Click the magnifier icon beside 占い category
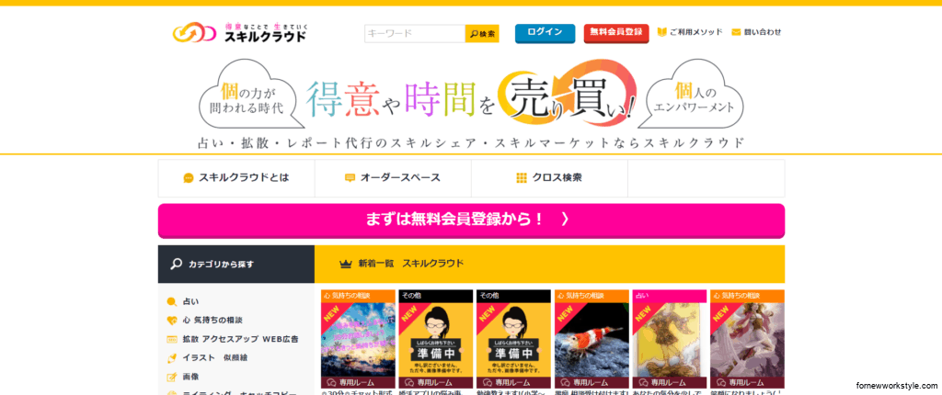The width and height of the screenshot is (942, 395). coord(172,302)
